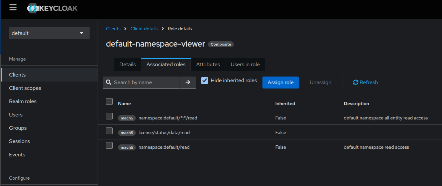Image resolution: width=442 pixels, height=186 pixels.
Task: Open the hamburger navigation menu
Action: pyautogui.click(x=13, y=8)
